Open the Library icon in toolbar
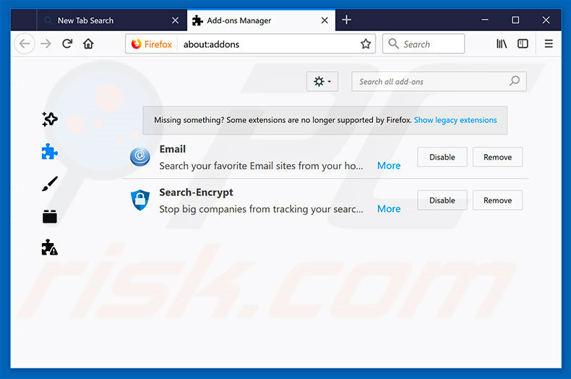Screen dimensions: 571x379 coord(502,43)
